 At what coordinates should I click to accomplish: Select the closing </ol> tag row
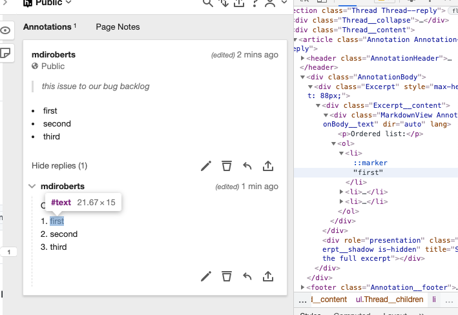[x=348, y=211]
